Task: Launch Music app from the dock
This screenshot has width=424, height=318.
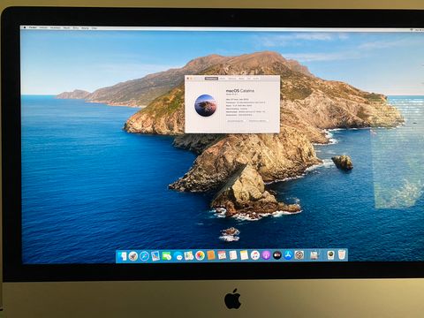Action: pos(255,255)
